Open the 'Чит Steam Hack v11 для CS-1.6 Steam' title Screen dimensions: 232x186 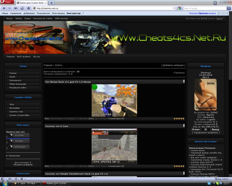coord(68,82)
